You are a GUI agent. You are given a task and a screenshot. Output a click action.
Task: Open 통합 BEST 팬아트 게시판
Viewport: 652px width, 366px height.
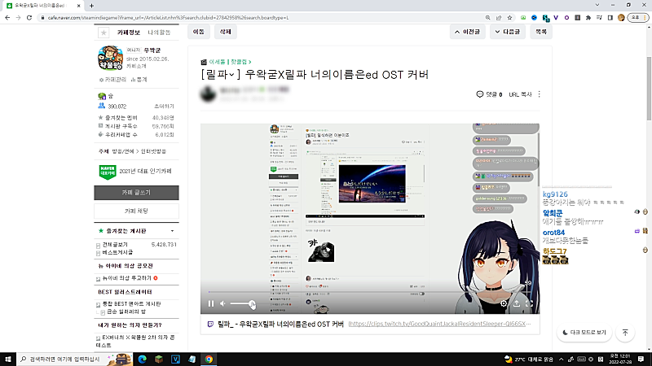pos(131,303)
